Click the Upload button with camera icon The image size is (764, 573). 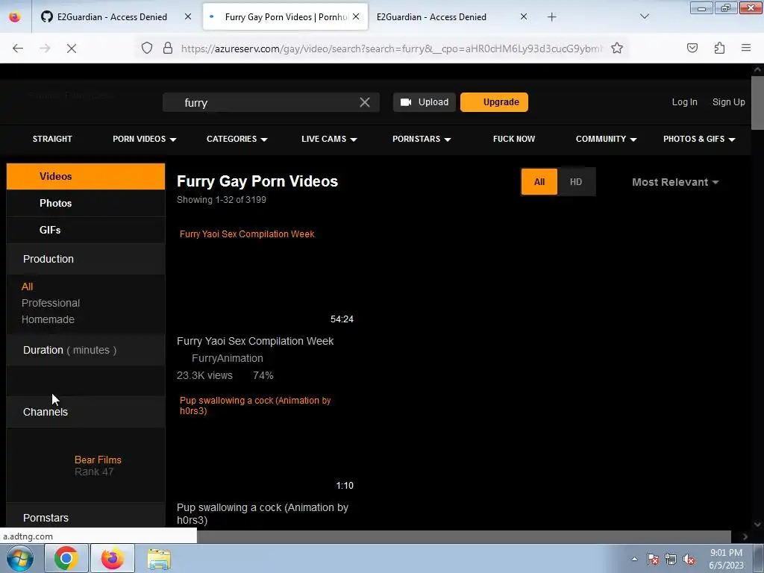coord(425,102)
